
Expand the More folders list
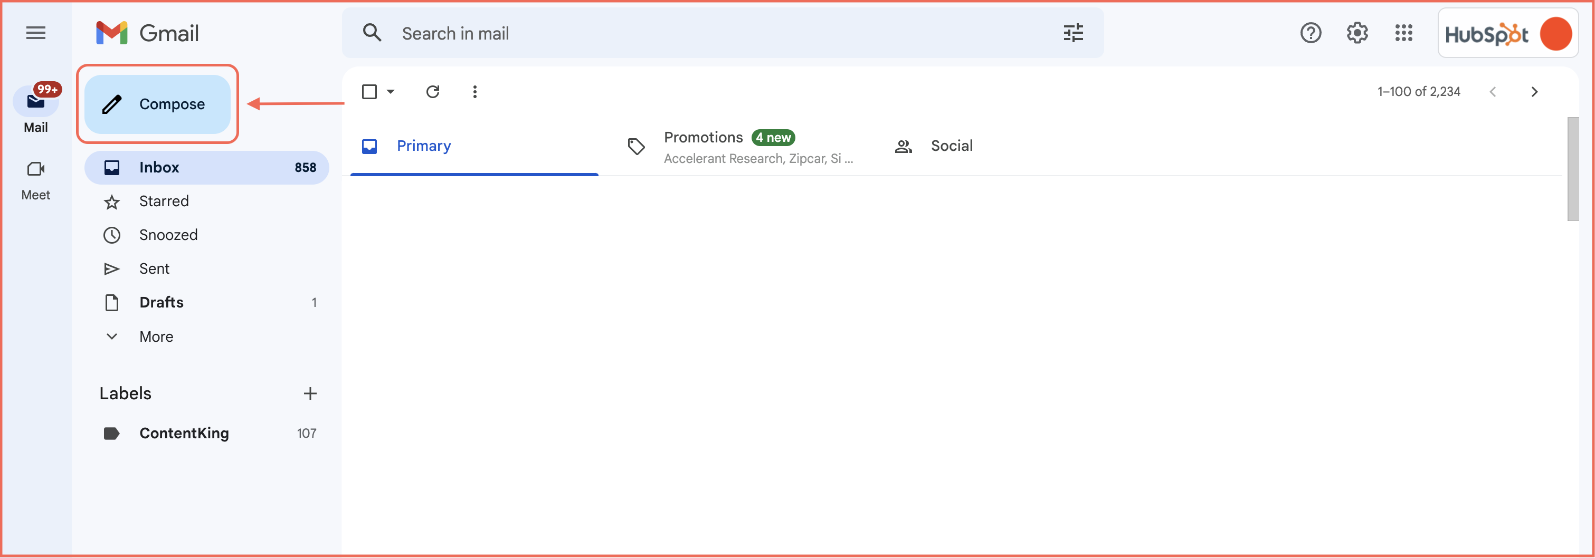(156, 336)
